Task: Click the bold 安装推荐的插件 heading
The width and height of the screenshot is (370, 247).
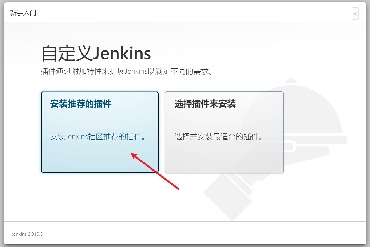Action: (81, 104)
